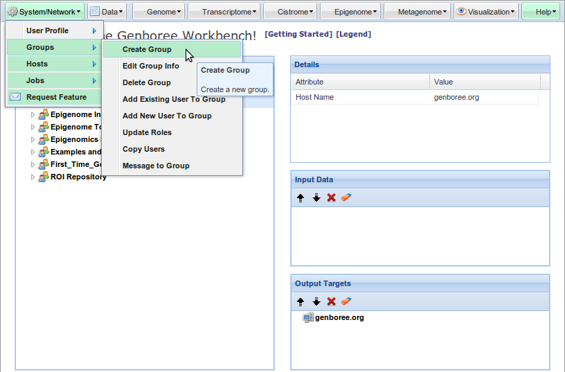Select Add New User To Group

coord(167,116)
